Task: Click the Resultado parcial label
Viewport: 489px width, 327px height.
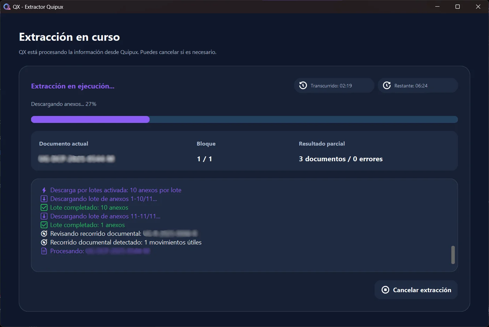Action: [322, 143]
